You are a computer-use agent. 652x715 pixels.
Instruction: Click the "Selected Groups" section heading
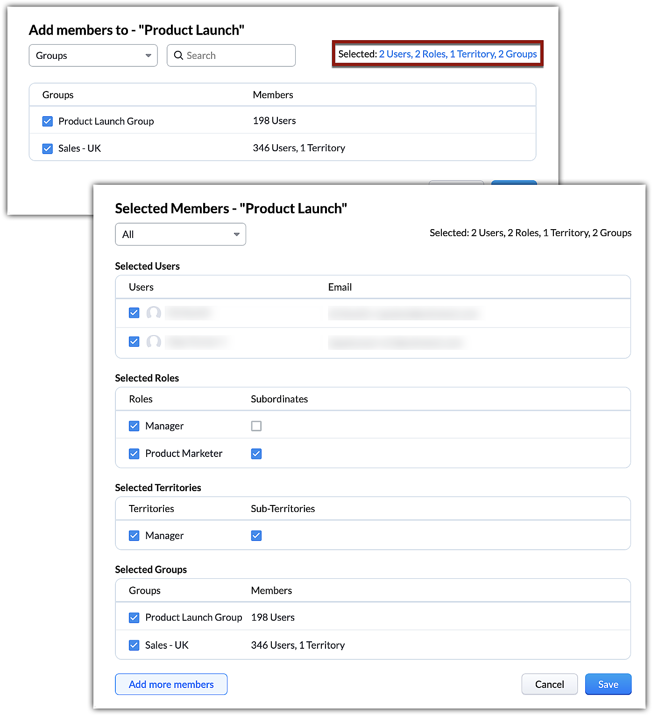tap(151, 569)
